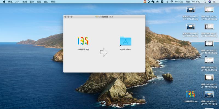The image size is (219, 109).
Task: Click the circled lightning status icon
Action: [x=158, y=2]
